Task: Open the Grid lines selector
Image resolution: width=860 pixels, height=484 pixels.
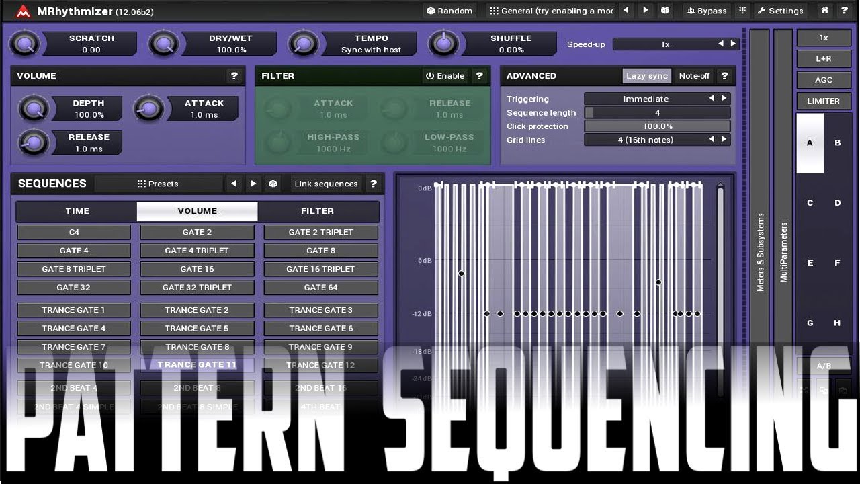Action: [x=657, y=140]
